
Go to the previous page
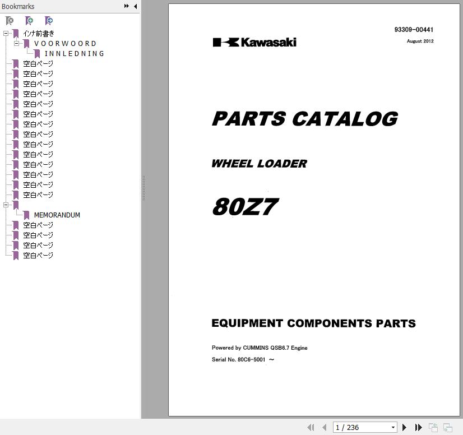coord(325,427)
